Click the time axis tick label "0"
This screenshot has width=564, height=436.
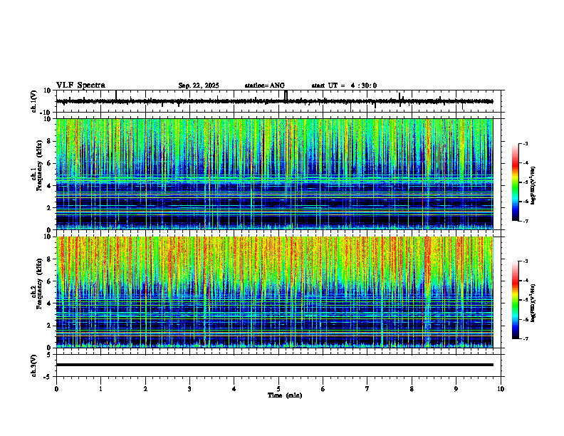(56, 389)
